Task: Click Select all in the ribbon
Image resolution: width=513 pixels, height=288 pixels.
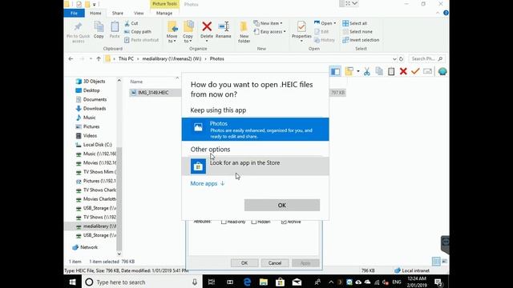Action: click(354, 23)
